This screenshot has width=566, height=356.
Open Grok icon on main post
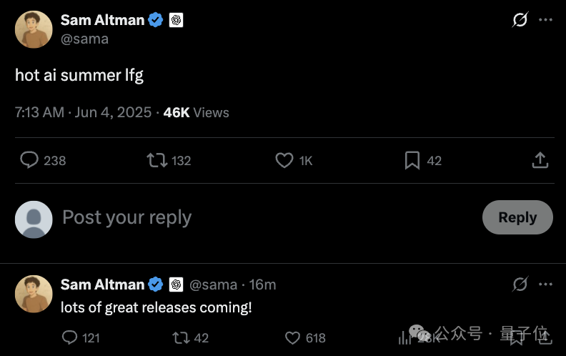pos(520,20)
